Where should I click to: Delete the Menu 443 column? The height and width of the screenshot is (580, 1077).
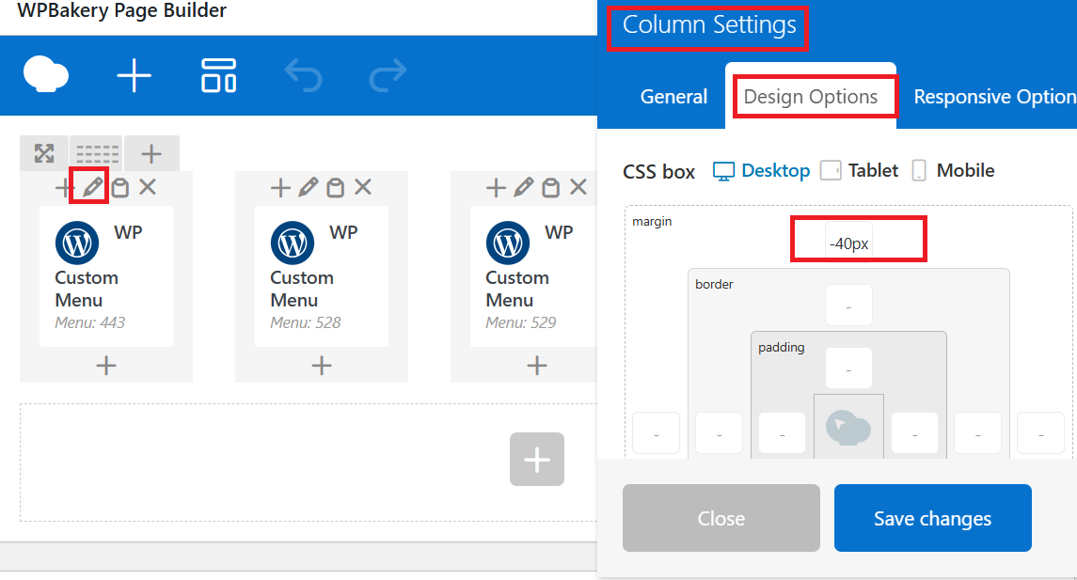click(x=148, y=187)
